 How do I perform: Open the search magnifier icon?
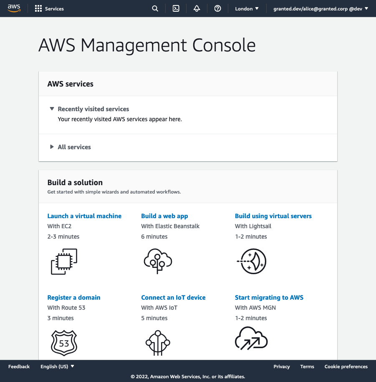coord(155,8)
